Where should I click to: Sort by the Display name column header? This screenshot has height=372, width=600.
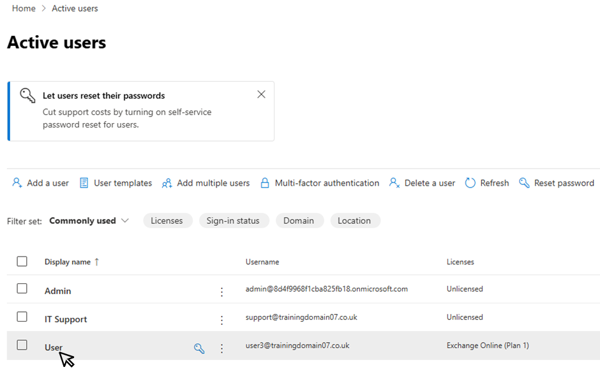point(68,262)
